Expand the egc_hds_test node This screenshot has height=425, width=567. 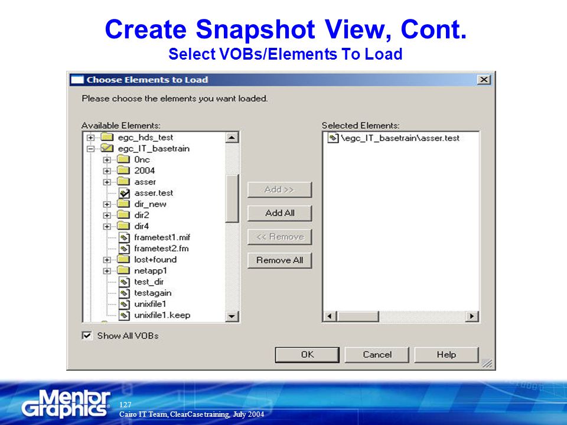point(90,138)
